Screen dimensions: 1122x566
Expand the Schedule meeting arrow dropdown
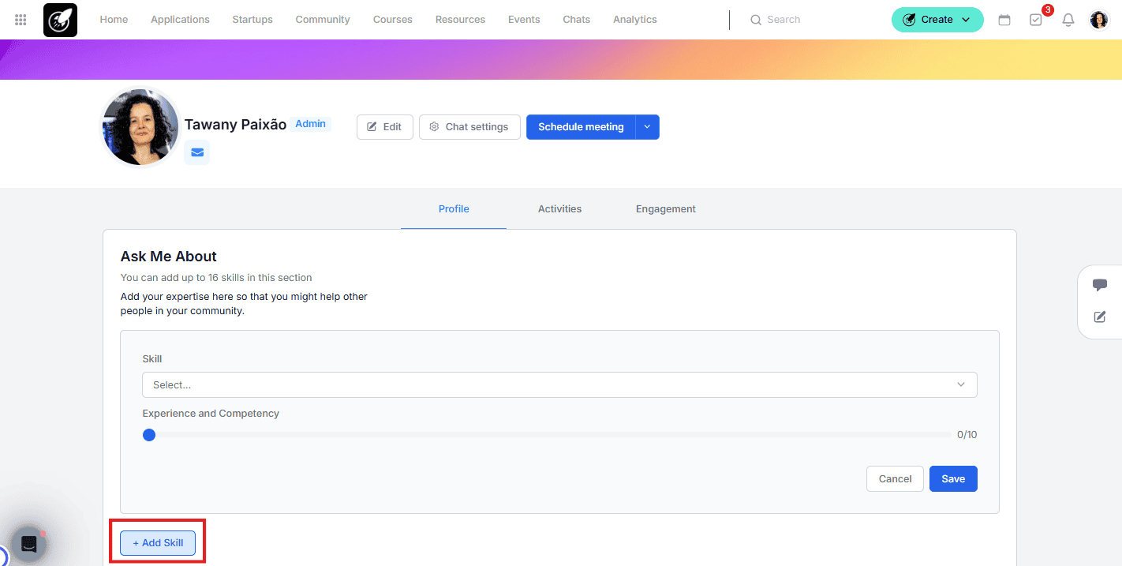647,127
